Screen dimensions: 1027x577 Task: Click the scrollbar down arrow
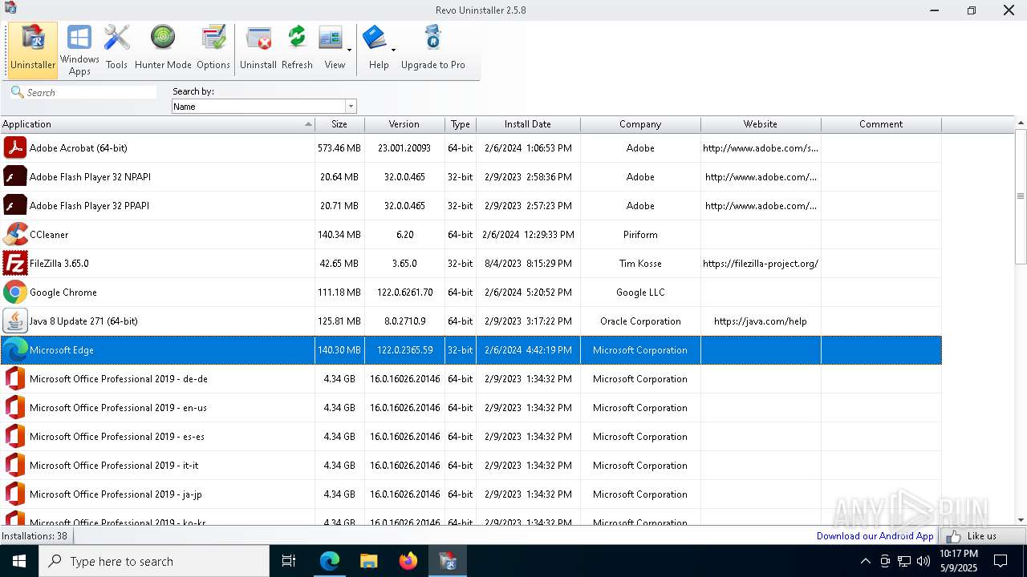pyautogui.click(x=1021, y=519)
